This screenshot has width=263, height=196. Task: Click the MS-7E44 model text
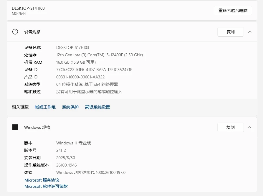[19, 14]
